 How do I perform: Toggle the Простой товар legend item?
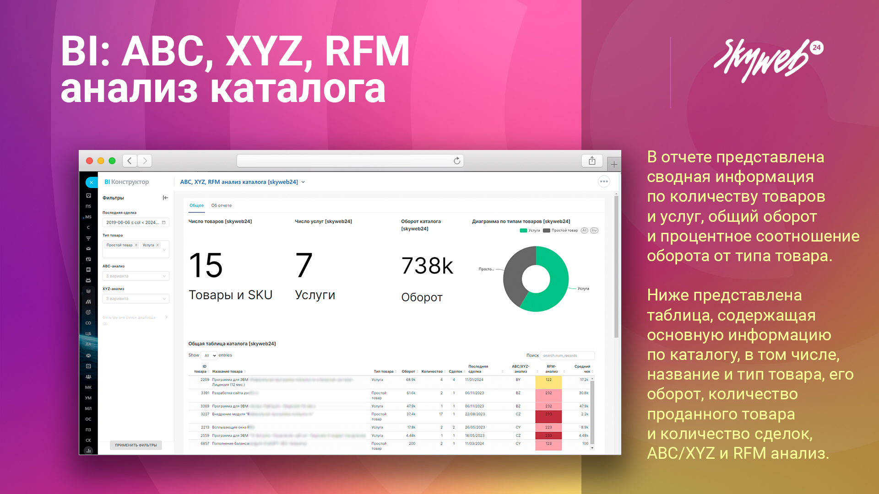[x=561, y=231]
